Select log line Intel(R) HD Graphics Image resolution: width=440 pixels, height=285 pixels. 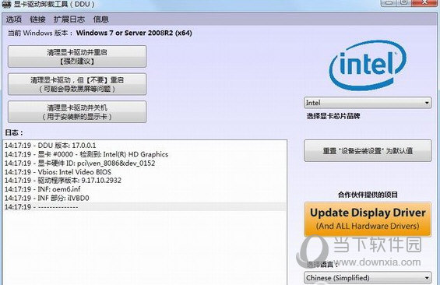[86, 154]
